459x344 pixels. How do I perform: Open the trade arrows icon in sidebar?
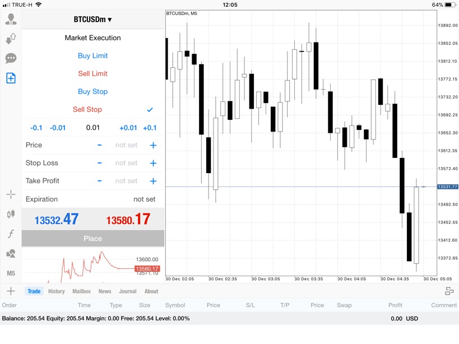click(x=11, y=39)
